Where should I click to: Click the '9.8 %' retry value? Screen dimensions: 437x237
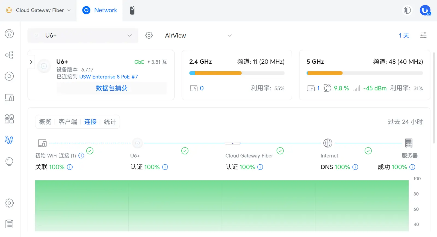click(341, 88)
